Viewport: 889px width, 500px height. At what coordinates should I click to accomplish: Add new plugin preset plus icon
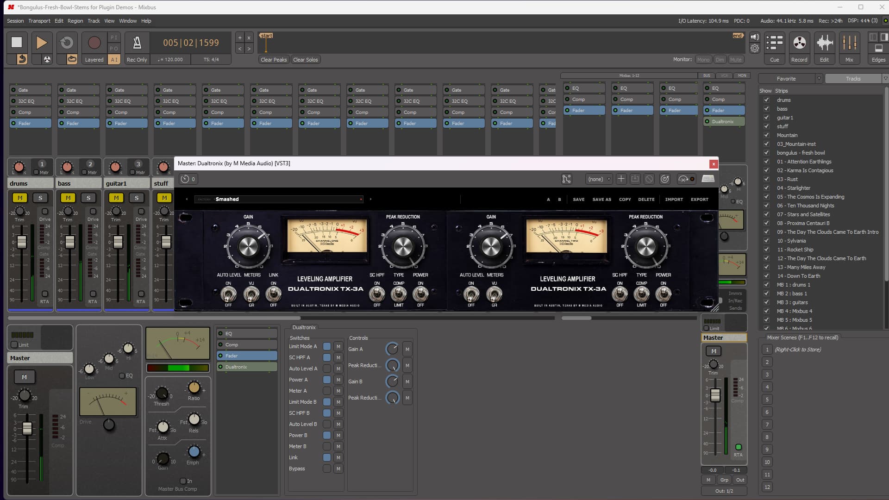click(621, 179)
